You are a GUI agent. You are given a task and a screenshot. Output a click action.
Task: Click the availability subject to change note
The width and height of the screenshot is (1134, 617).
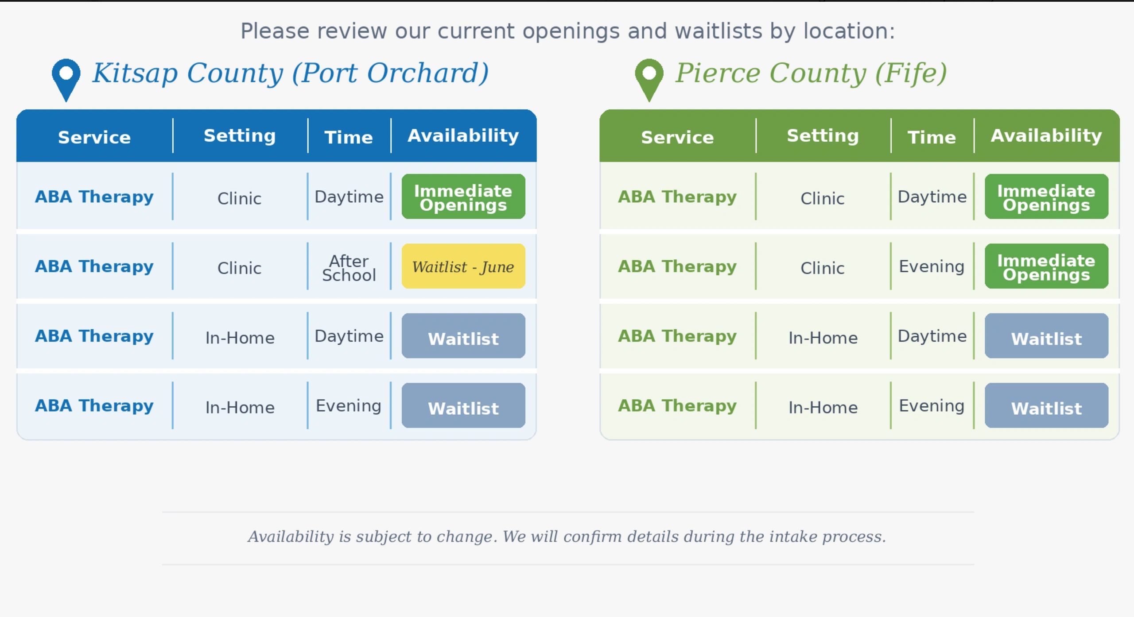[567, 537]
